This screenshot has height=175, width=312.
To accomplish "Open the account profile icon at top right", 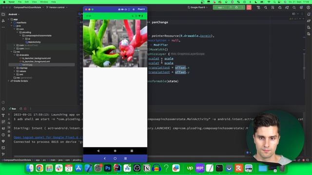I will (308, 8).
